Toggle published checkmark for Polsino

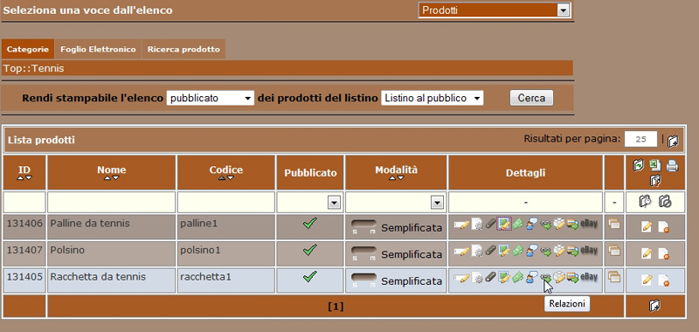pyautogui.click(x=310, y=250)
